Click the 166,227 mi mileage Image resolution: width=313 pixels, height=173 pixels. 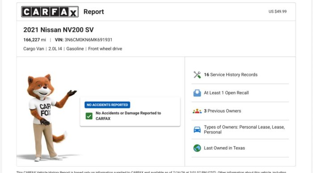[x=34, y=40]
